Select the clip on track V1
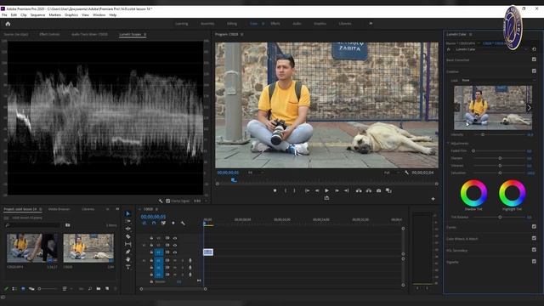Viewport: 544px width, 306px height. tap(208, 252)
